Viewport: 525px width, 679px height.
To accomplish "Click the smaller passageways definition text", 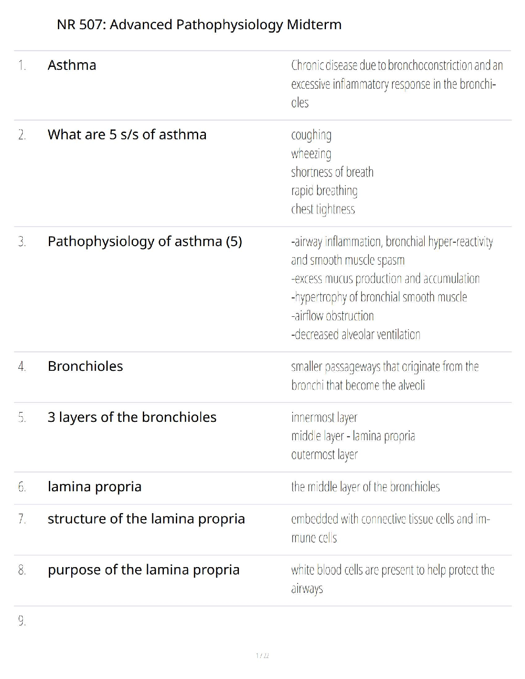I will point(384,376).
